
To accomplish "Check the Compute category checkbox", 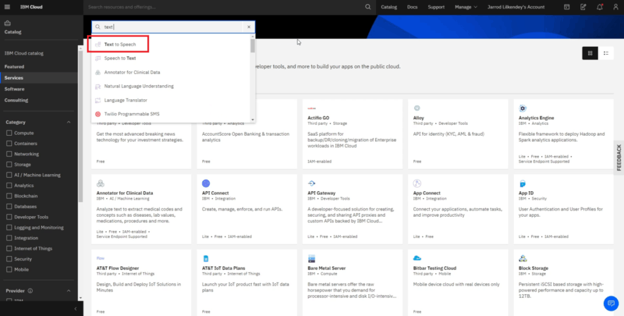I will click(x=9, y=133).
